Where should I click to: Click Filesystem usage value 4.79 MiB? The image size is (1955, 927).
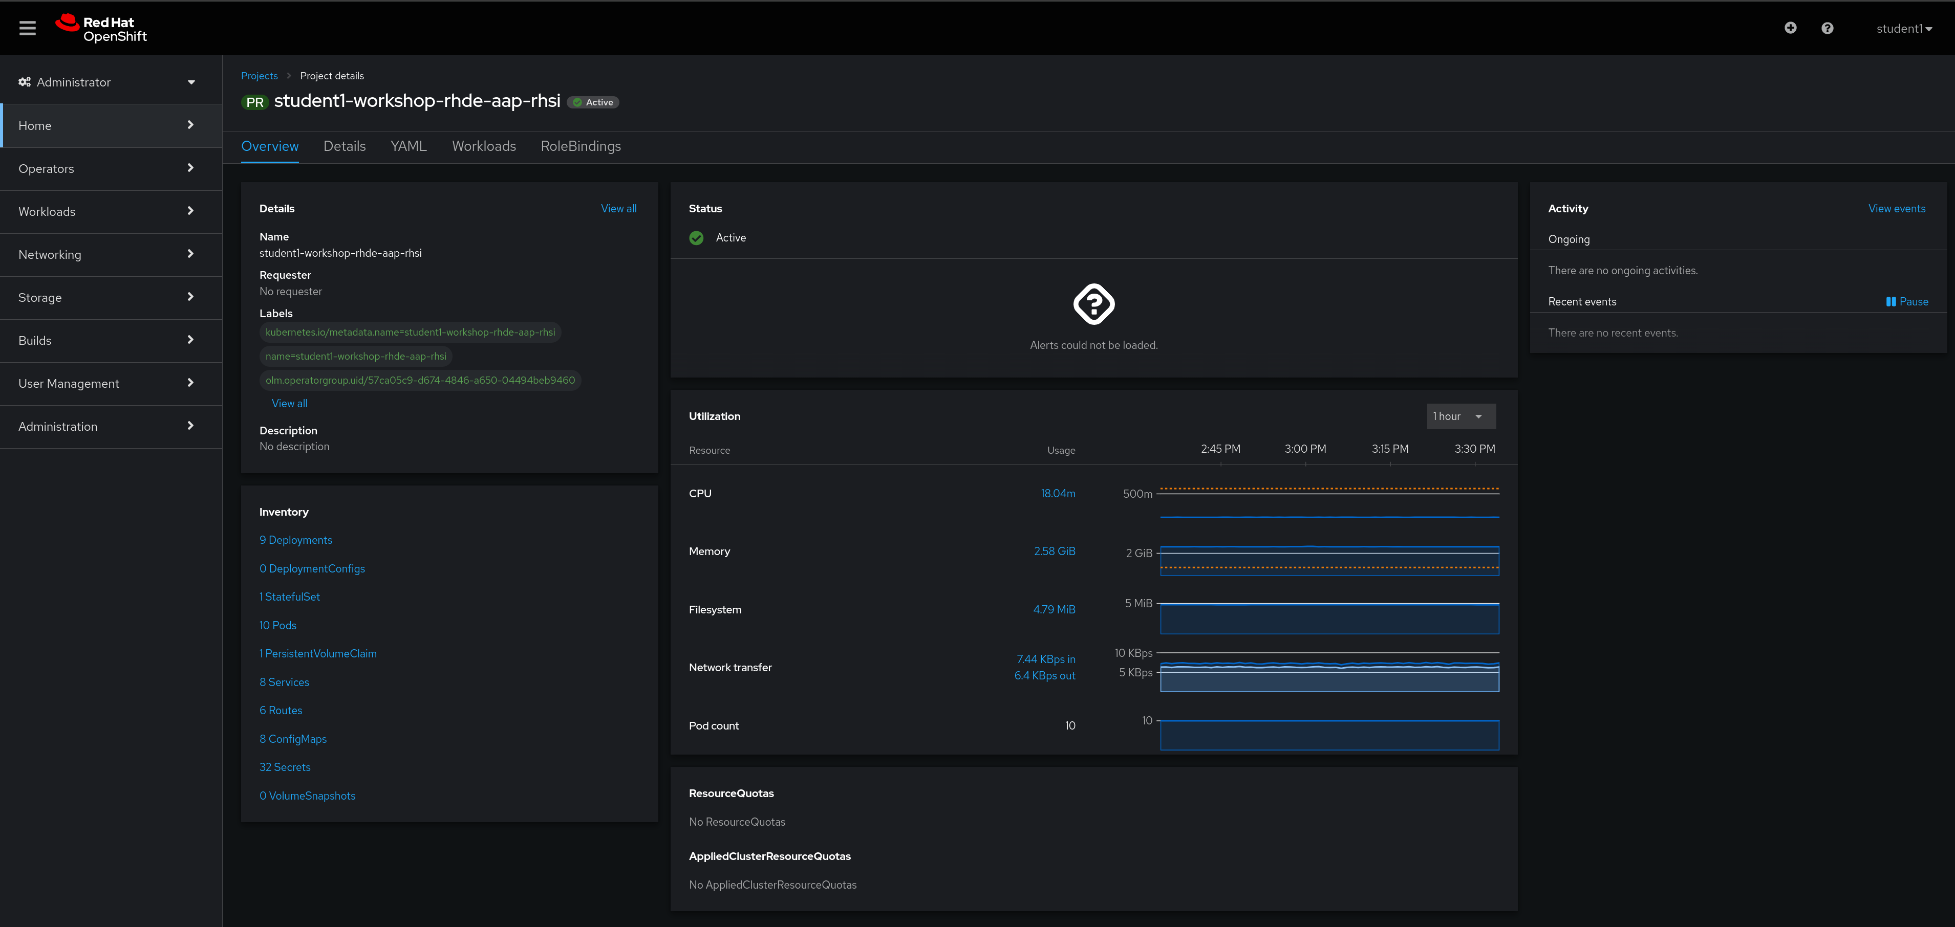1054,610
